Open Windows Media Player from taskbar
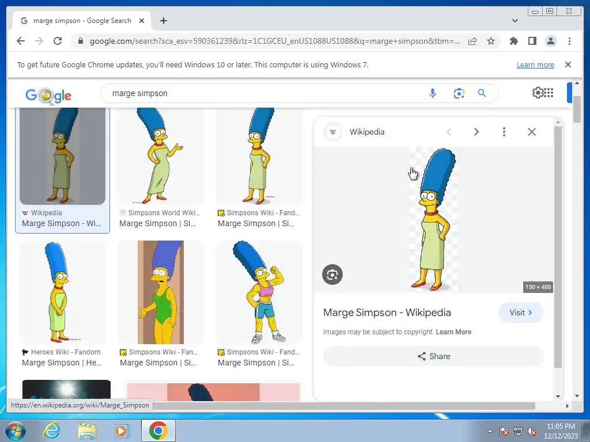Screen dimensions: 590x442 point(122,430)
